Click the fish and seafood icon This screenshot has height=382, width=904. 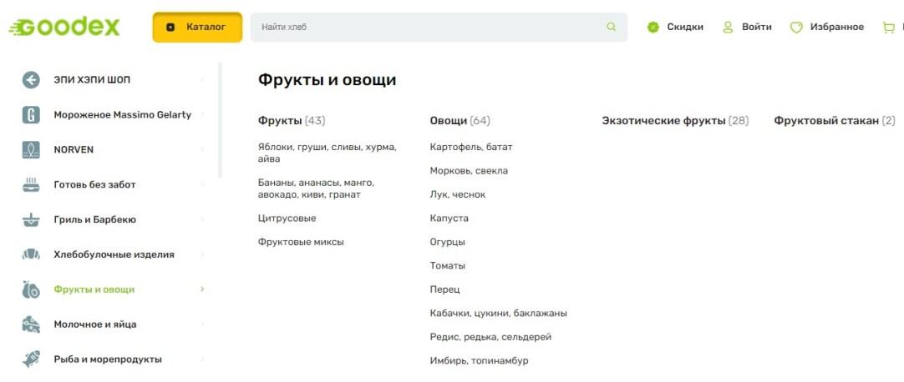pos(31,359)
